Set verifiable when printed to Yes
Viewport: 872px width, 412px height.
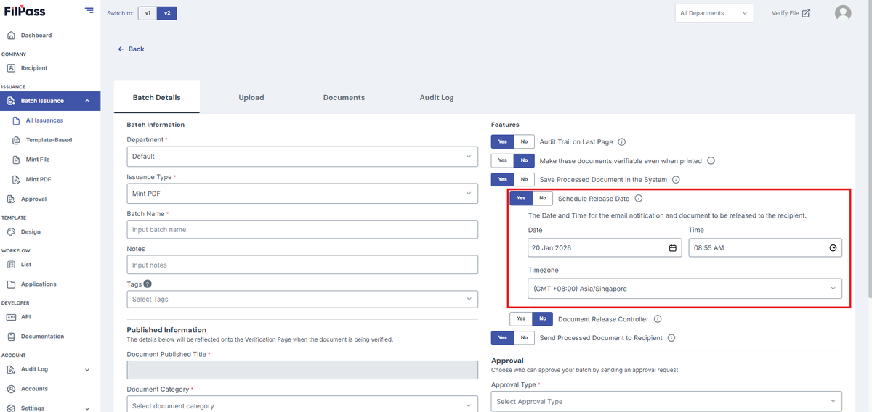pos(502,160)
